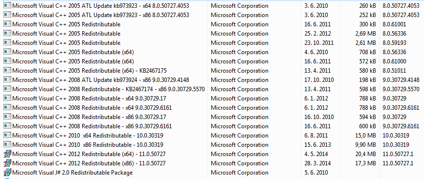424x179 pixels.
Task: Click the install date 15. 6. 2013
Action: pos(317,145)
